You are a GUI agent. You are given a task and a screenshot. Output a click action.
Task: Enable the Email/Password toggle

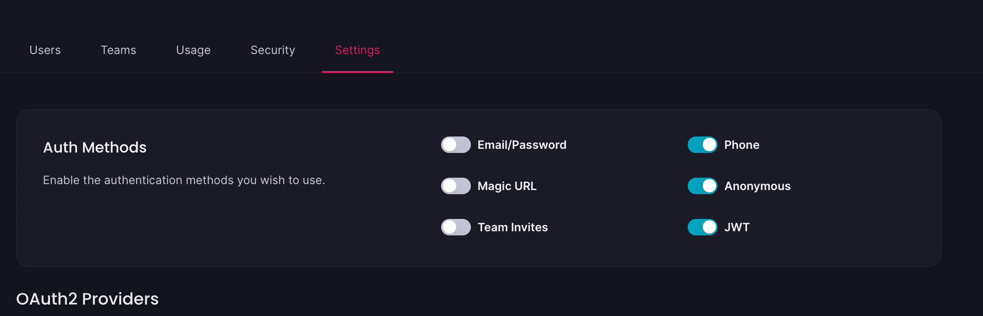tap(456, 145)
